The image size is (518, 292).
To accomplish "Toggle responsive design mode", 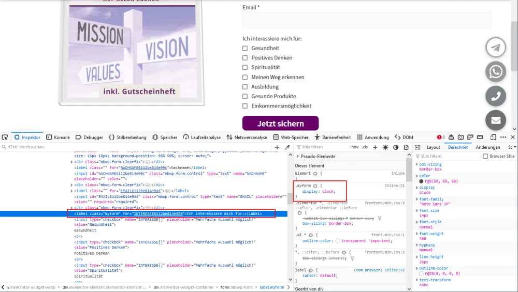I will tap(493, 137).
